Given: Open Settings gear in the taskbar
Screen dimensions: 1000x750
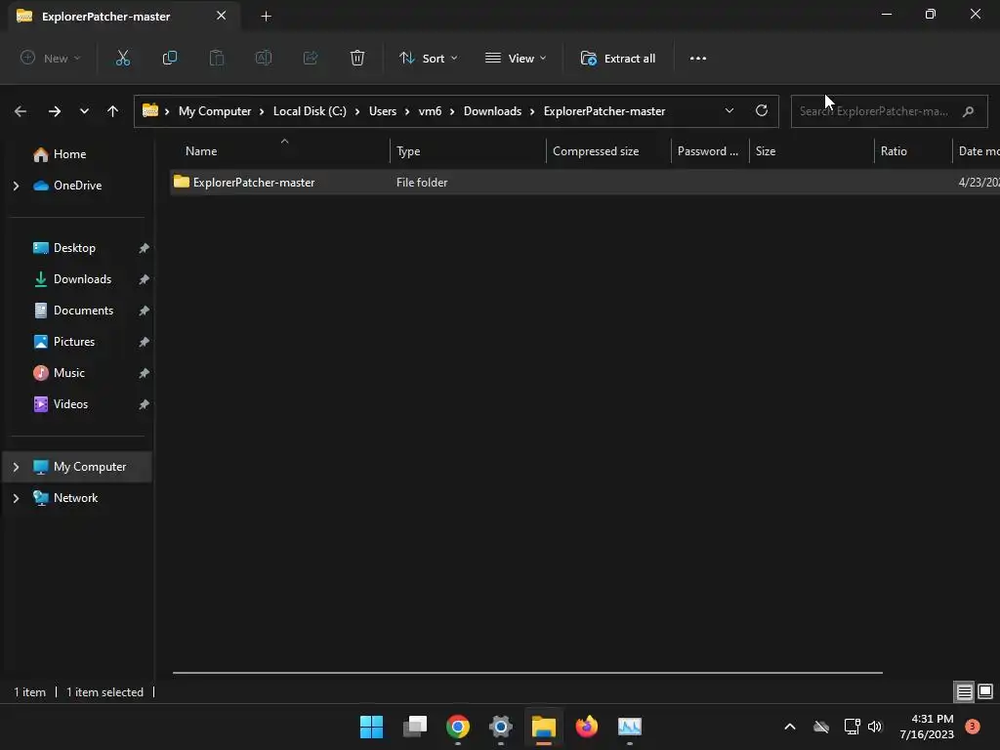Looking at the screenshot, I should (501, 727).
